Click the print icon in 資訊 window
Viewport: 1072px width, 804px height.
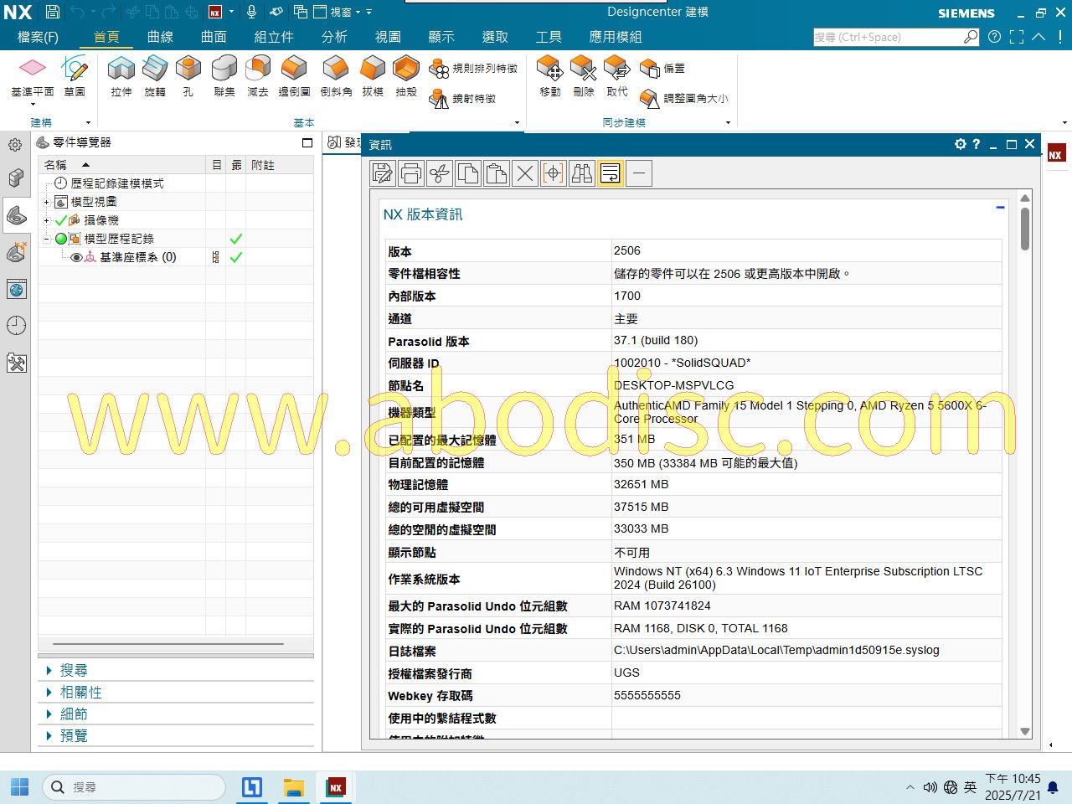pyautogui.click(x=411, y=173)
